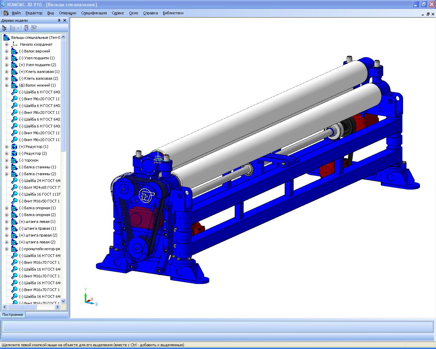436x349 pixels.
Task: Open the Библиотеки menu
Action: [x=173, y=13]
